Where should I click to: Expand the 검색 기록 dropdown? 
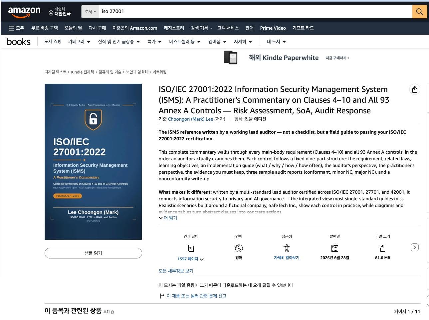pyautogui.click(x=201, y=28)
